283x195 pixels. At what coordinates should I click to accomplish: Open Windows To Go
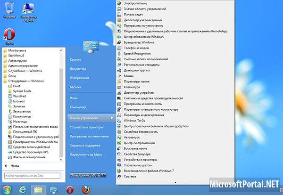131,121
